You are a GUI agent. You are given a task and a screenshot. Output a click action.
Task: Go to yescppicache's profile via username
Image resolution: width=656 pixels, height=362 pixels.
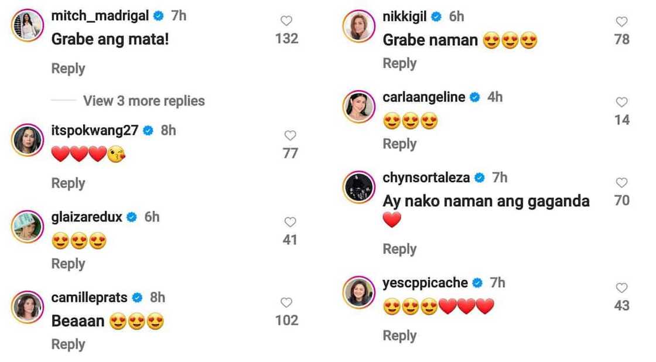click(x=425, y=283)
